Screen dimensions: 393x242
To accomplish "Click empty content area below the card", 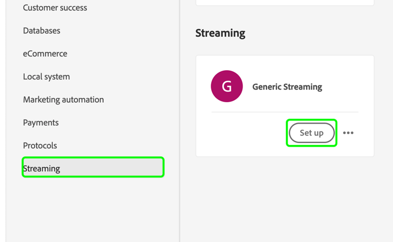I will point(285,199).
